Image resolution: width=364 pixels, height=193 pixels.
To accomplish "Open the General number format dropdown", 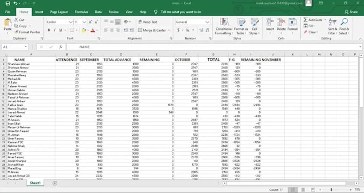I will coord(207,22).
